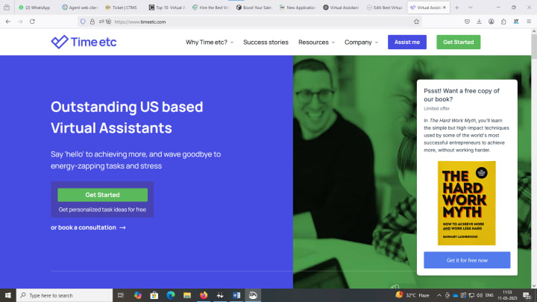This screenshot has width=537, height=302.
Task: Open the Firefox application menu
Action: tap(529, 22)
